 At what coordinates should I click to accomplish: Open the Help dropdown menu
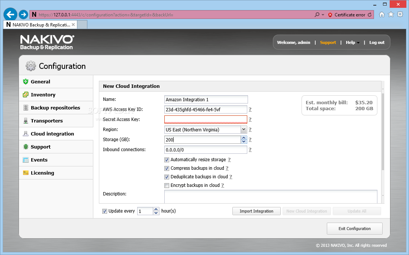pos(352,42)
